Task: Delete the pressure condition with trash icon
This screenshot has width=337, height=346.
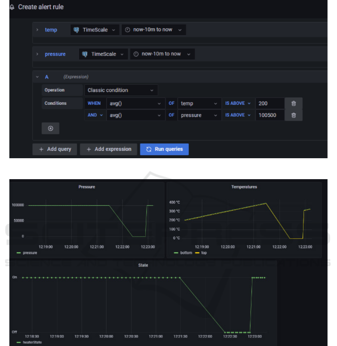Action: pos(294,115)
